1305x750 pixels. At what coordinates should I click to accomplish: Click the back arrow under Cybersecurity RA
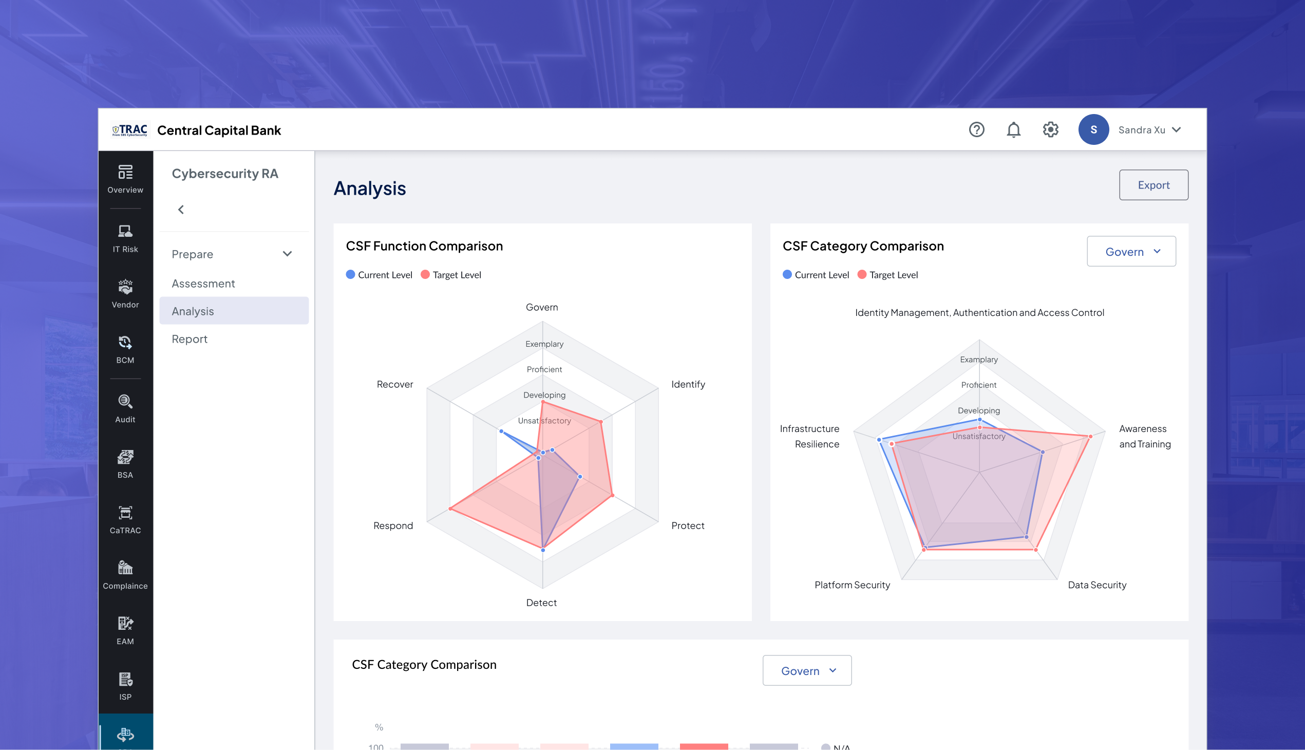[181, 209]
